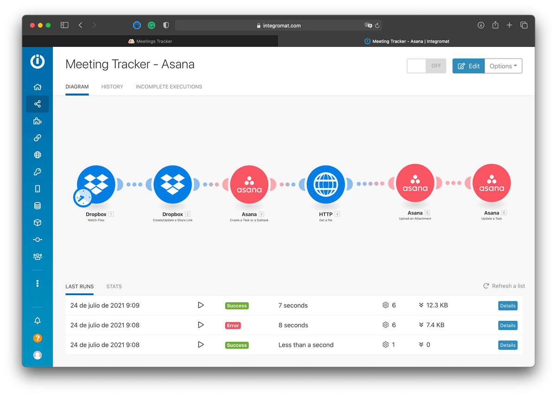This screenshot has width=557, height=396.
Task: Switch to the HISTORY tab
Action: pyautogui.click(x=112, y=87)
